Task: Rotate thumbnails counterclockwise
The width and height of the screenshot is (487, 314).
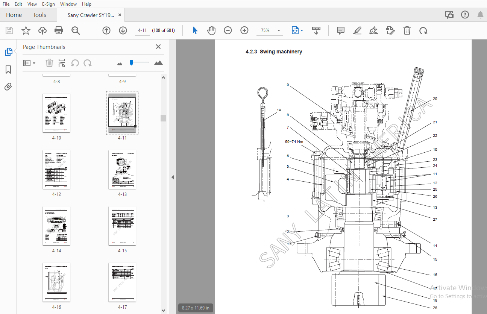Action: 75,63
